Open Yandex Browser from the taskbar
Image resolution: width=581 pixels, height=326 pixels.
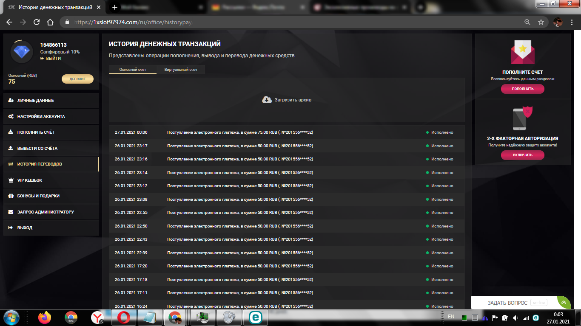(x=97, y=318)
